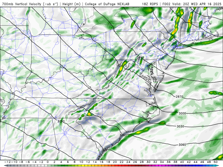The height and width of the screenshot is (167, 223).
Task: Click the 26 value on the color scale
Action: pyautogui.click(x=135, y=162)
